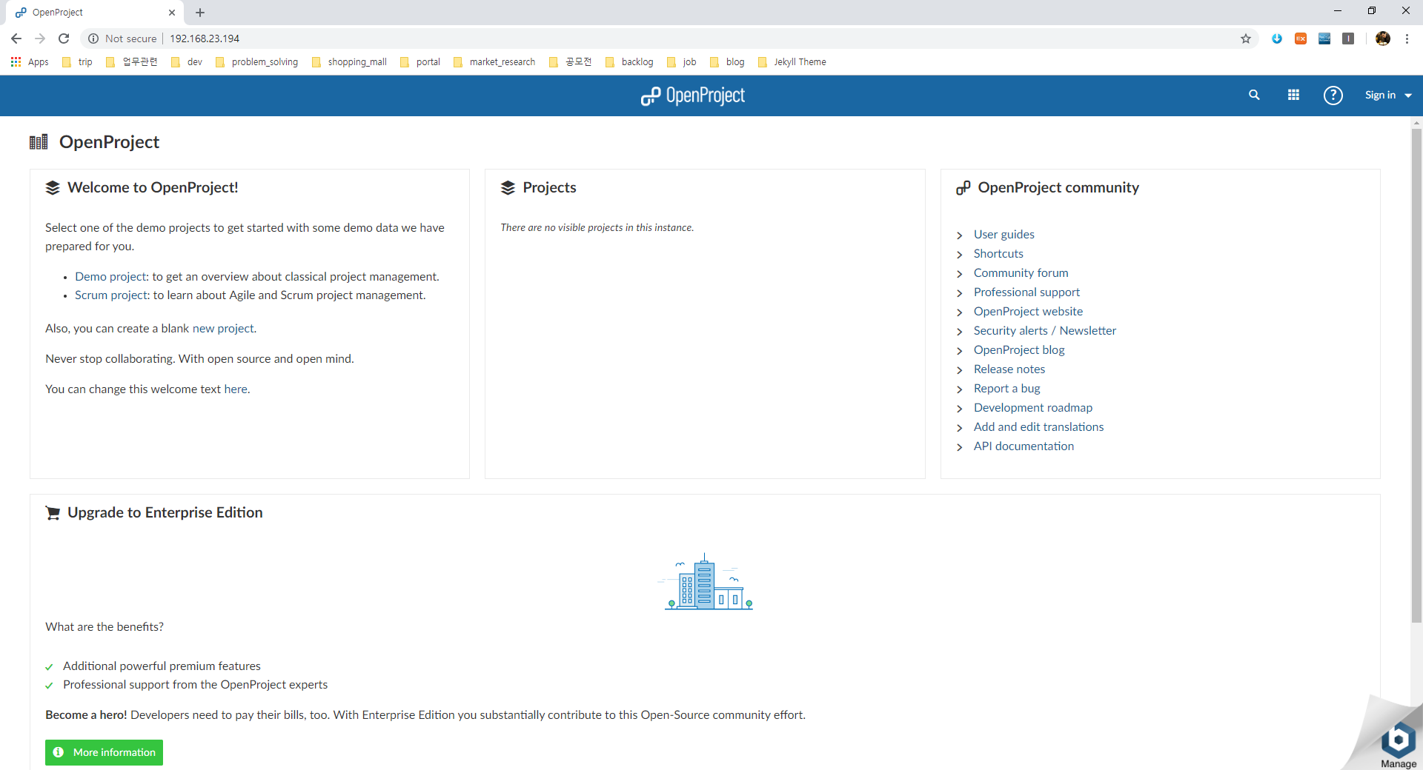The width and height of the screenshot is (1423, 770).
Task: Click the Enterprise building illustration
Action: [705, 582]
